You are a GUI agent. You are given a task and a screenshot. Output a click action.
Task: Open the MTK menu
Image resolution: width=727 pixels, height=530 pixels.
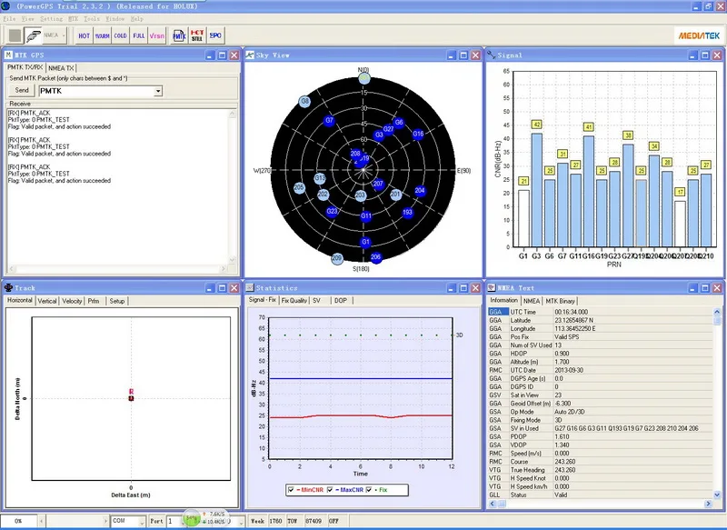coord(74,19)
